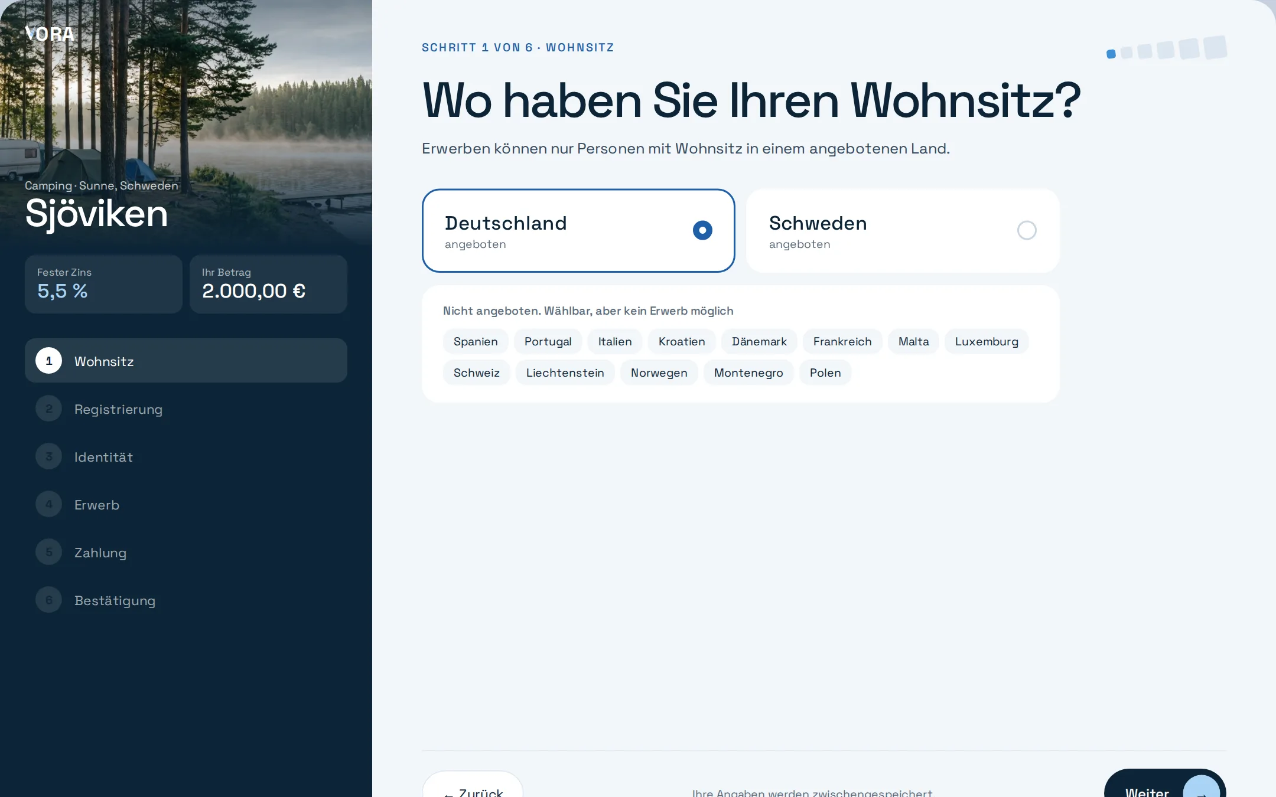Pick the Norwegen chip
This screenshot has width=1276, height=797.
659,373
